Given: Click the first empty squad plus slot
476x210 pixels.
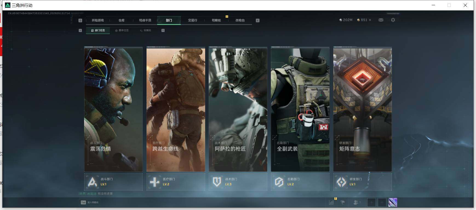Looking at the screenshot, I should pyautogui.click(x=371, y=202).
